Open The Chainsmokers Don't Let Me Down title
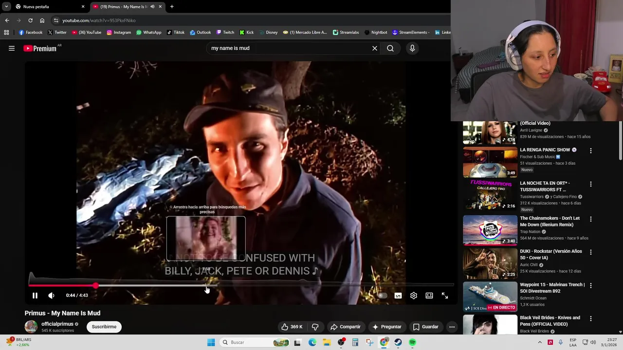Screen dimensions: 623x350 (x=550, y=221)
